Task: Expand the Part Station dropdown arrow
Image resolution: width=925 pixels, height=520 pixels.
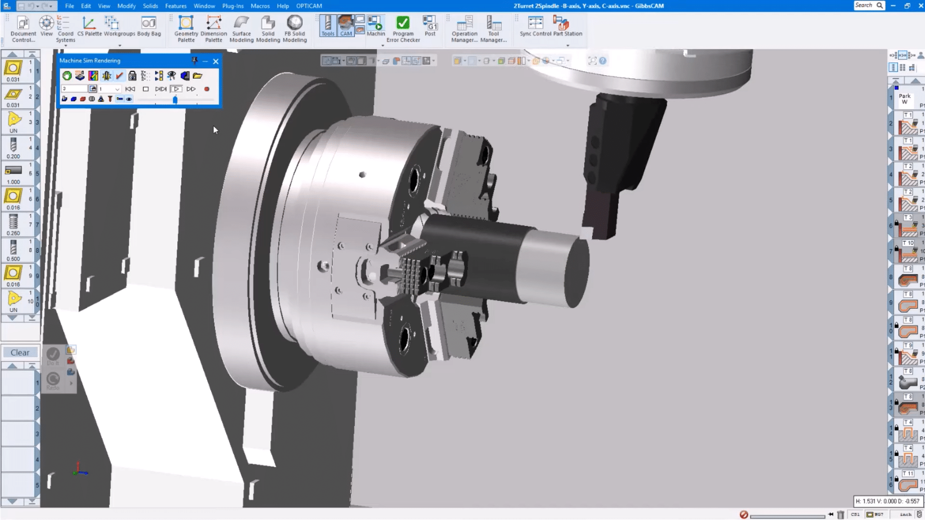Action: click(567, 46)
